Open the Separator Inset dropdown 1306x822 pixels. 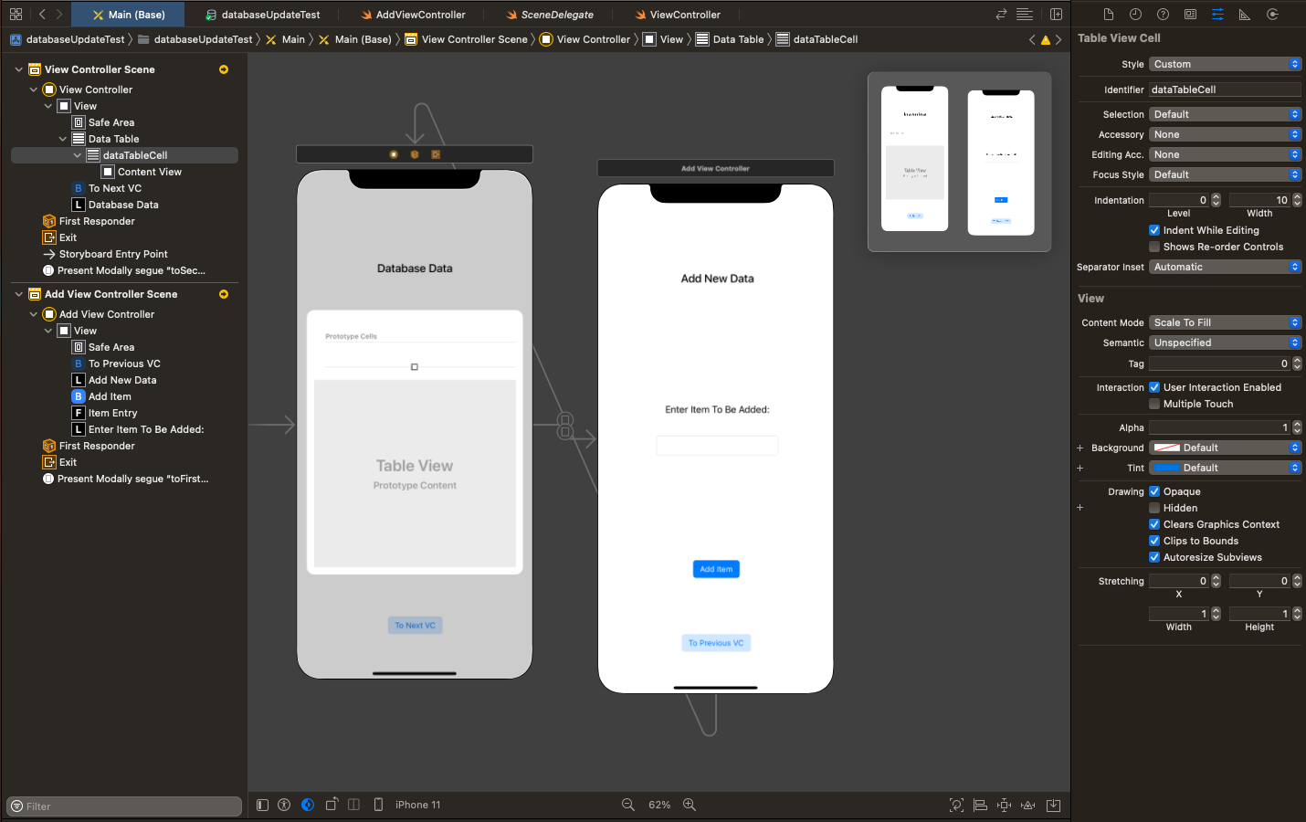pos(1225,267)
